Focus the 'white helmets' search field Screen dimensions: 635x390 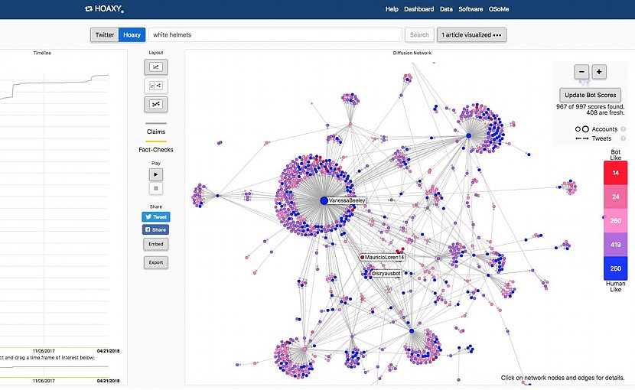[x=275, y=35]
